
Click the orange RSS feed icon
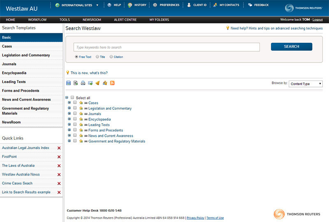(x=112, y=83)
